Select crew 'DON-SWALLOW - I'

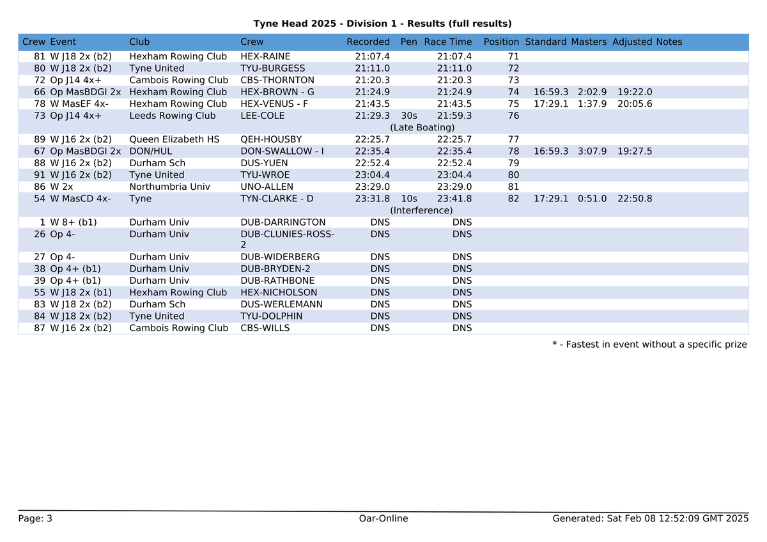282,151
